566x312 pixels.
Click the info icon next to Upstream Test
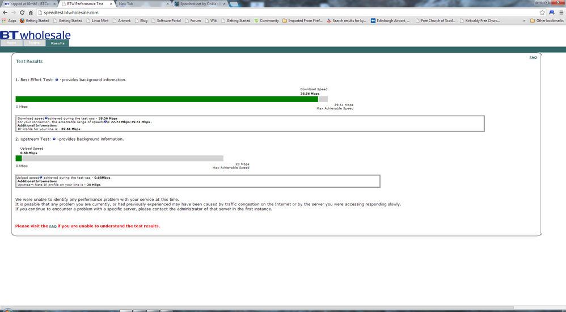[54, 139]
